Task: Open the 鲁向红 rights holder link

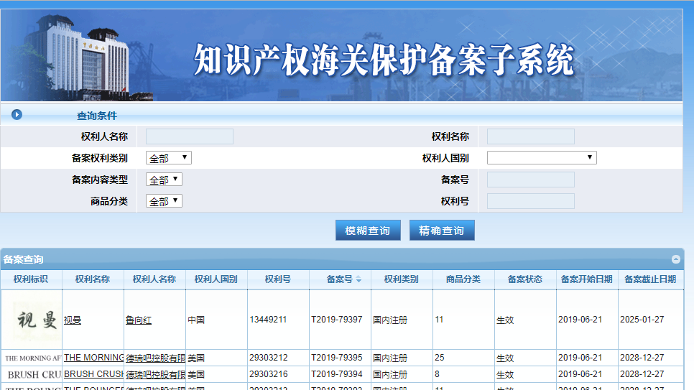Action: [x=139, y=320]
